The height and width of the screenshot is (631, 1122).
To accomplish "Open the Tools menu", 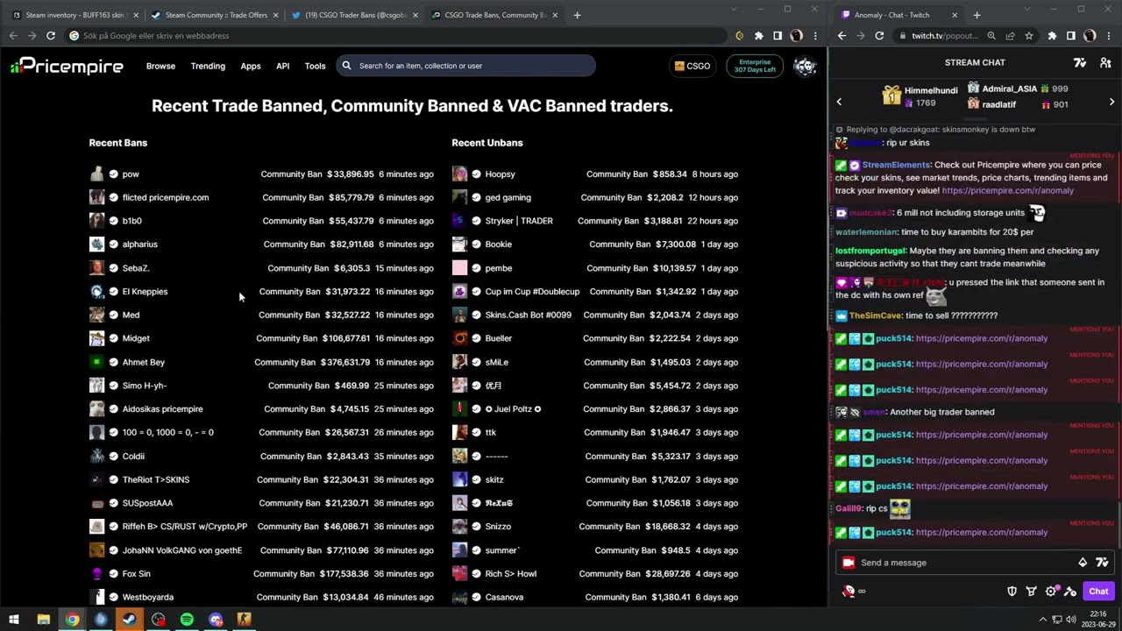I will click(315, 66).
